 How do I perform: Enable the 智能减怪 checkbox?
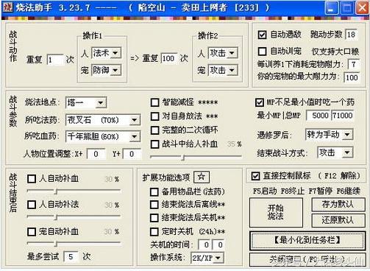click(154, 102)
